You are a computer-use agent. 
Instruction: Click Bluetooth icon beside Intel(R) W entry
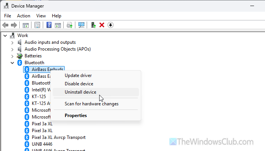click(27, 90)
